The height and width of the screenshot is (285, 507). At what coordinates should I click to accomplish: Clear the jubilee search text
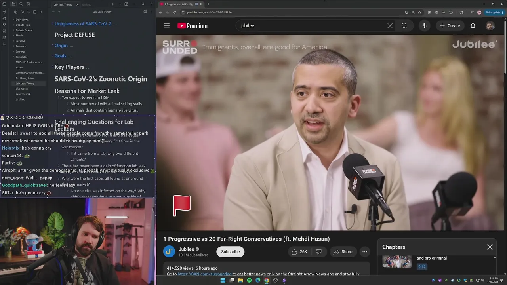point(390,26)
